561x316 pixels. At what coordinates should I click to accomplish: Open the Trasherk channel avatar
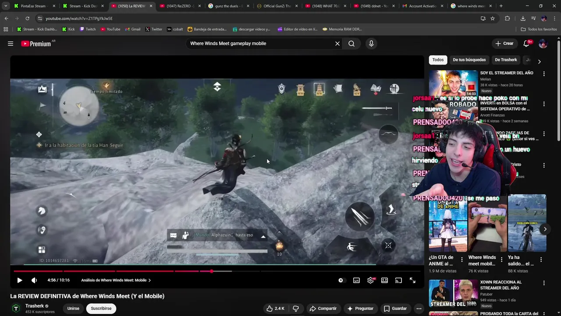click(16, 309)
